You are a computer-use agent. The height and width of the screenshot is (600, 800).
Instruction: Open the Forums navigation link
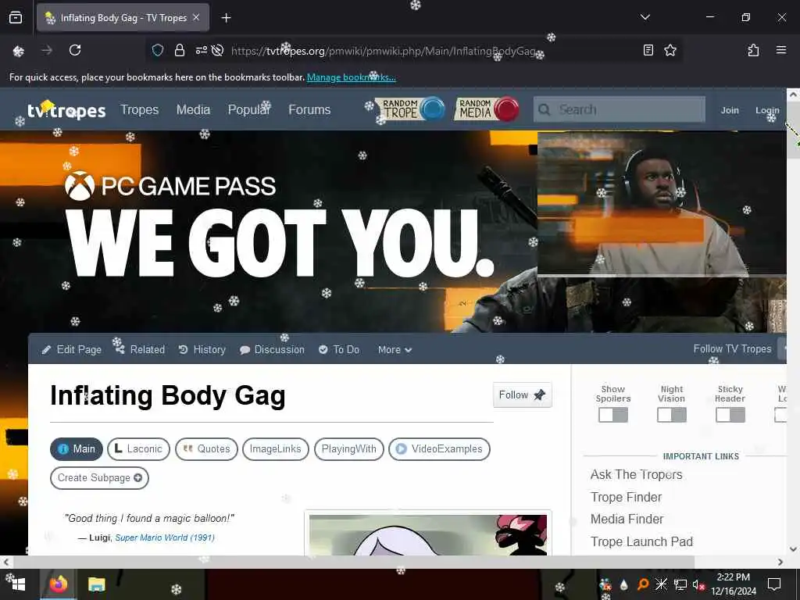point(309,109)
